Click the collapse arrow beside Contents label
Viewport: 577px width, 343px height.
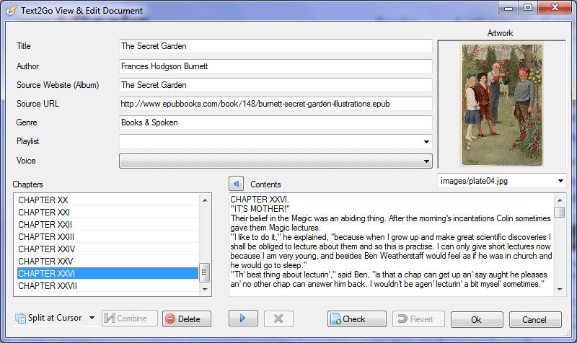coord(236,184)
